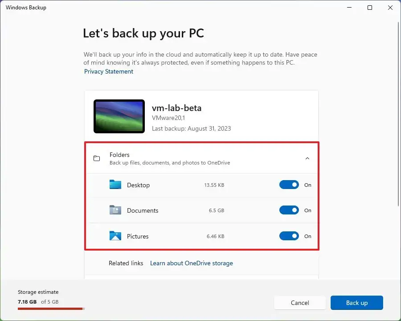
Task: Open the Privacy Statement
Action: [109, 71]
